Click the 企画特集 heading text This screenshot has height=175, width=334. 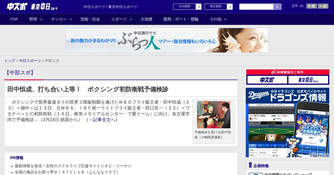[261, 166]
